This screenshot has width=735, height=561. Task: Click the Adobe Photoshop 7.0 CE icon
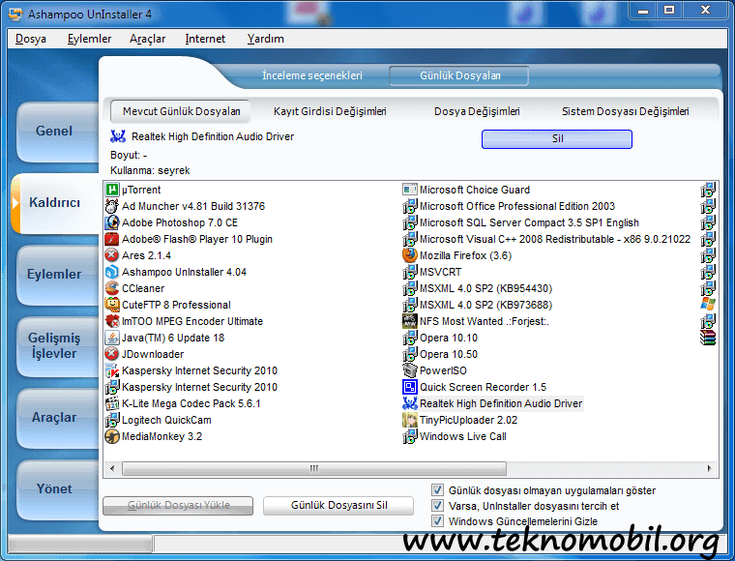coord(112,222)
